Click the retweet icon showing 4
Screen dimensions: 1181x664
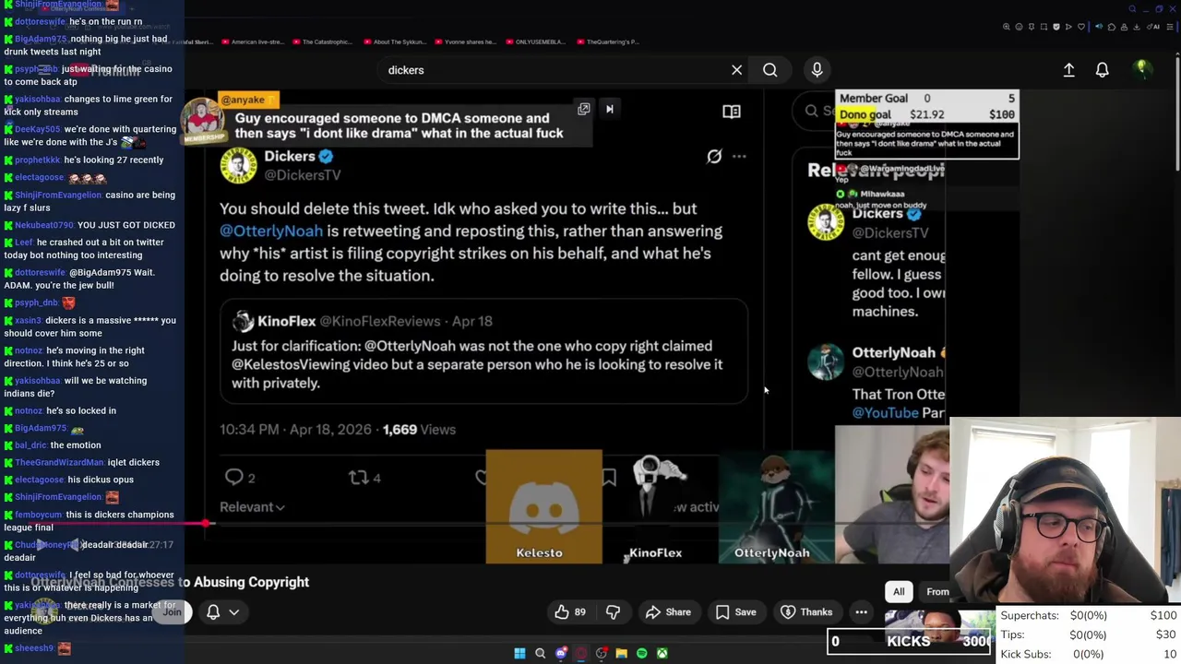358,477
